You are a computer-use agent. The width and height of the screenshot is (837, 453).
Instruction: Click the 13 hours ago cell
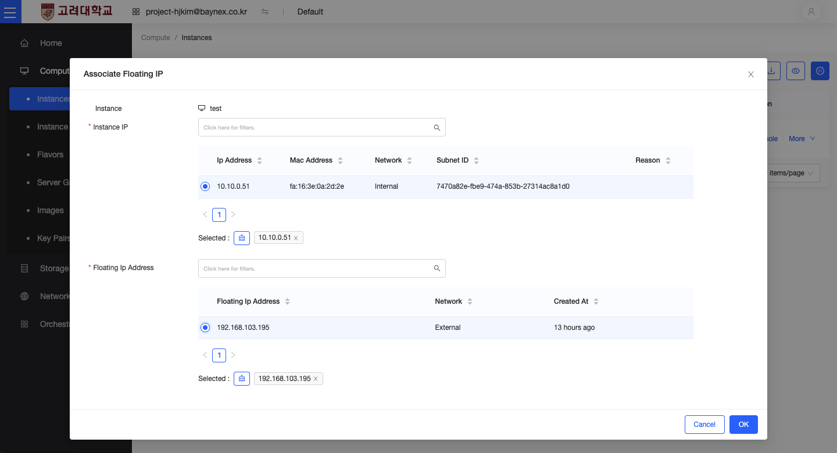point(574,328)
